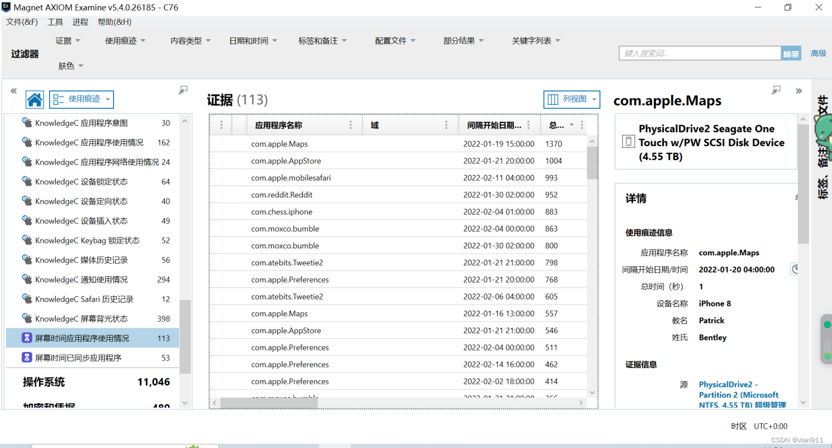
Task: Open 使用痕迹 filter dropdown in filter bar
Action: (x=125, y=41)
